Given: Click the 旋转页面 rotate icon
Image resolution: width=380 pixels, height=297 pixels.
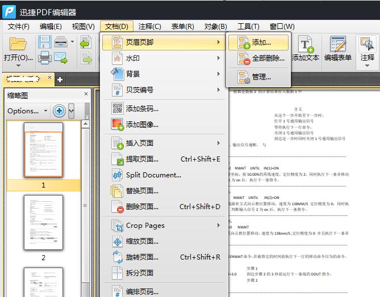Looking at the screenshot, I should [x=118, y=257].
